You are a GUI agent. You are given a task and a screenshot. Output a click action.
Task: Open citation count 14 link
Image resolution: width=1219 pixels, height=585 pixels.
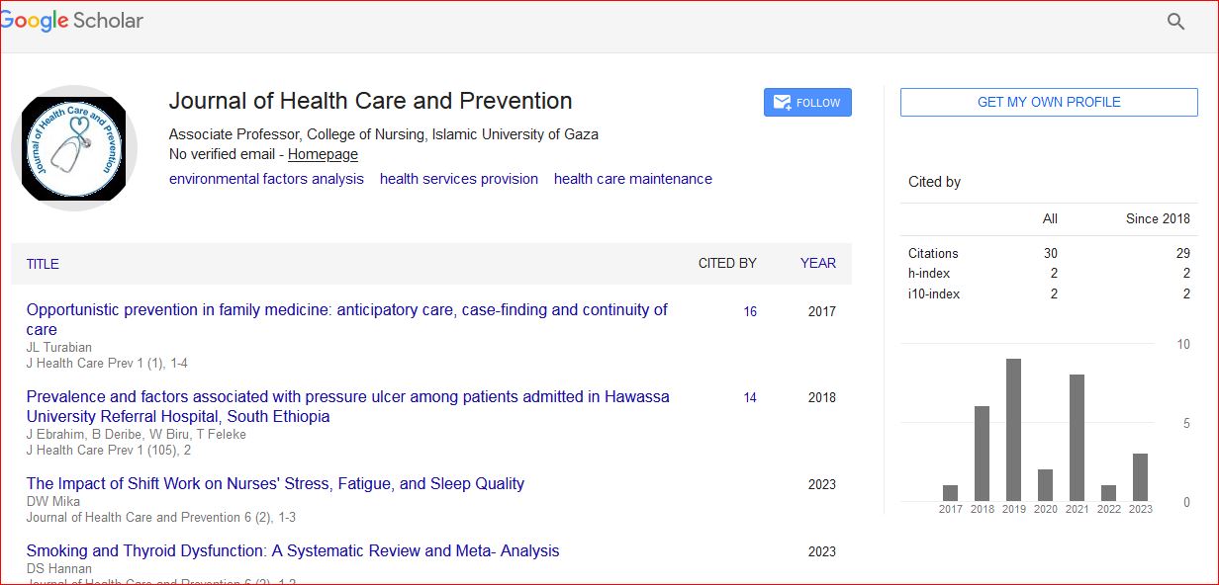click(x=750, y=398)
